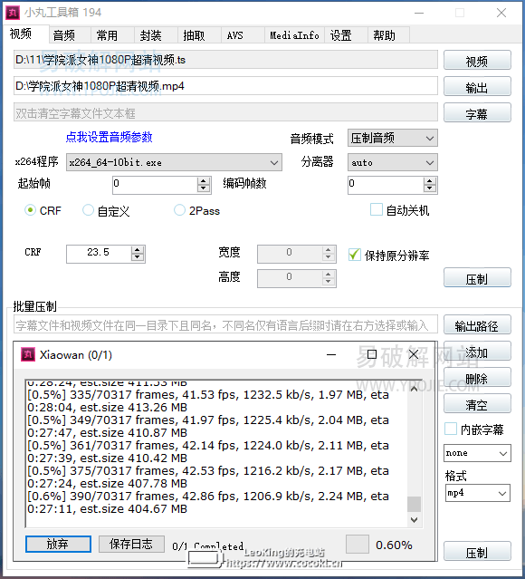Uncheck 保持原分辨率 checkbox
525x579 pixels.
[x=355, y=255]
